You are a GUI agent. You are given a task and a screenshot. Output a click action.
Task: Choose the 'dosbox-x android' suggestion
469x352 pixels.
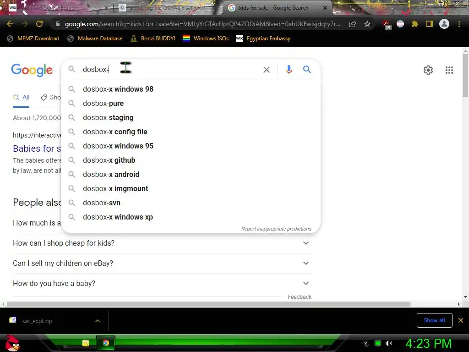click(x=191, y=175)
